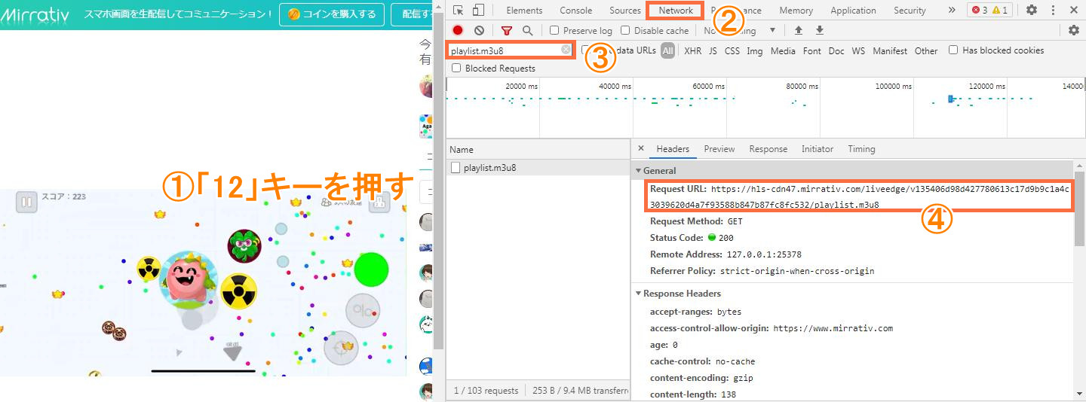This screenshot has height=402, width=1086.
Task: Filter requests by Doc
Action: click(x=836, y=51)
